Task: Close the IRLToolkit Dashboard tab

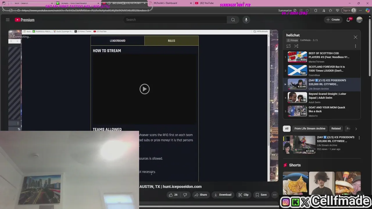Action: (x=191, y=3)
